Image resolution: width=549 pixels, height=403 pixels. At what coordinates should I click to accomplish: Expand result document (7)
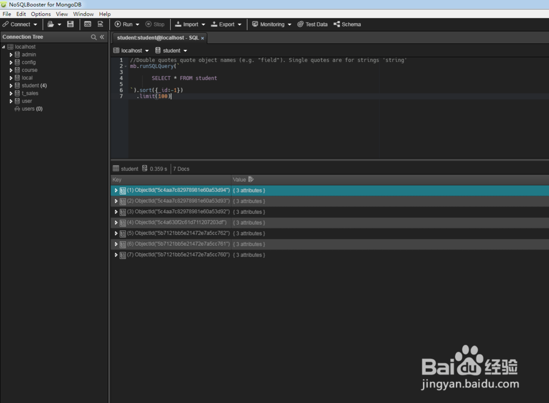point(116,255)
